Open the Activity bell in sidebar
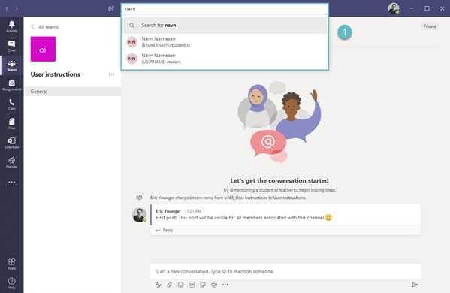 click(12, 26)
